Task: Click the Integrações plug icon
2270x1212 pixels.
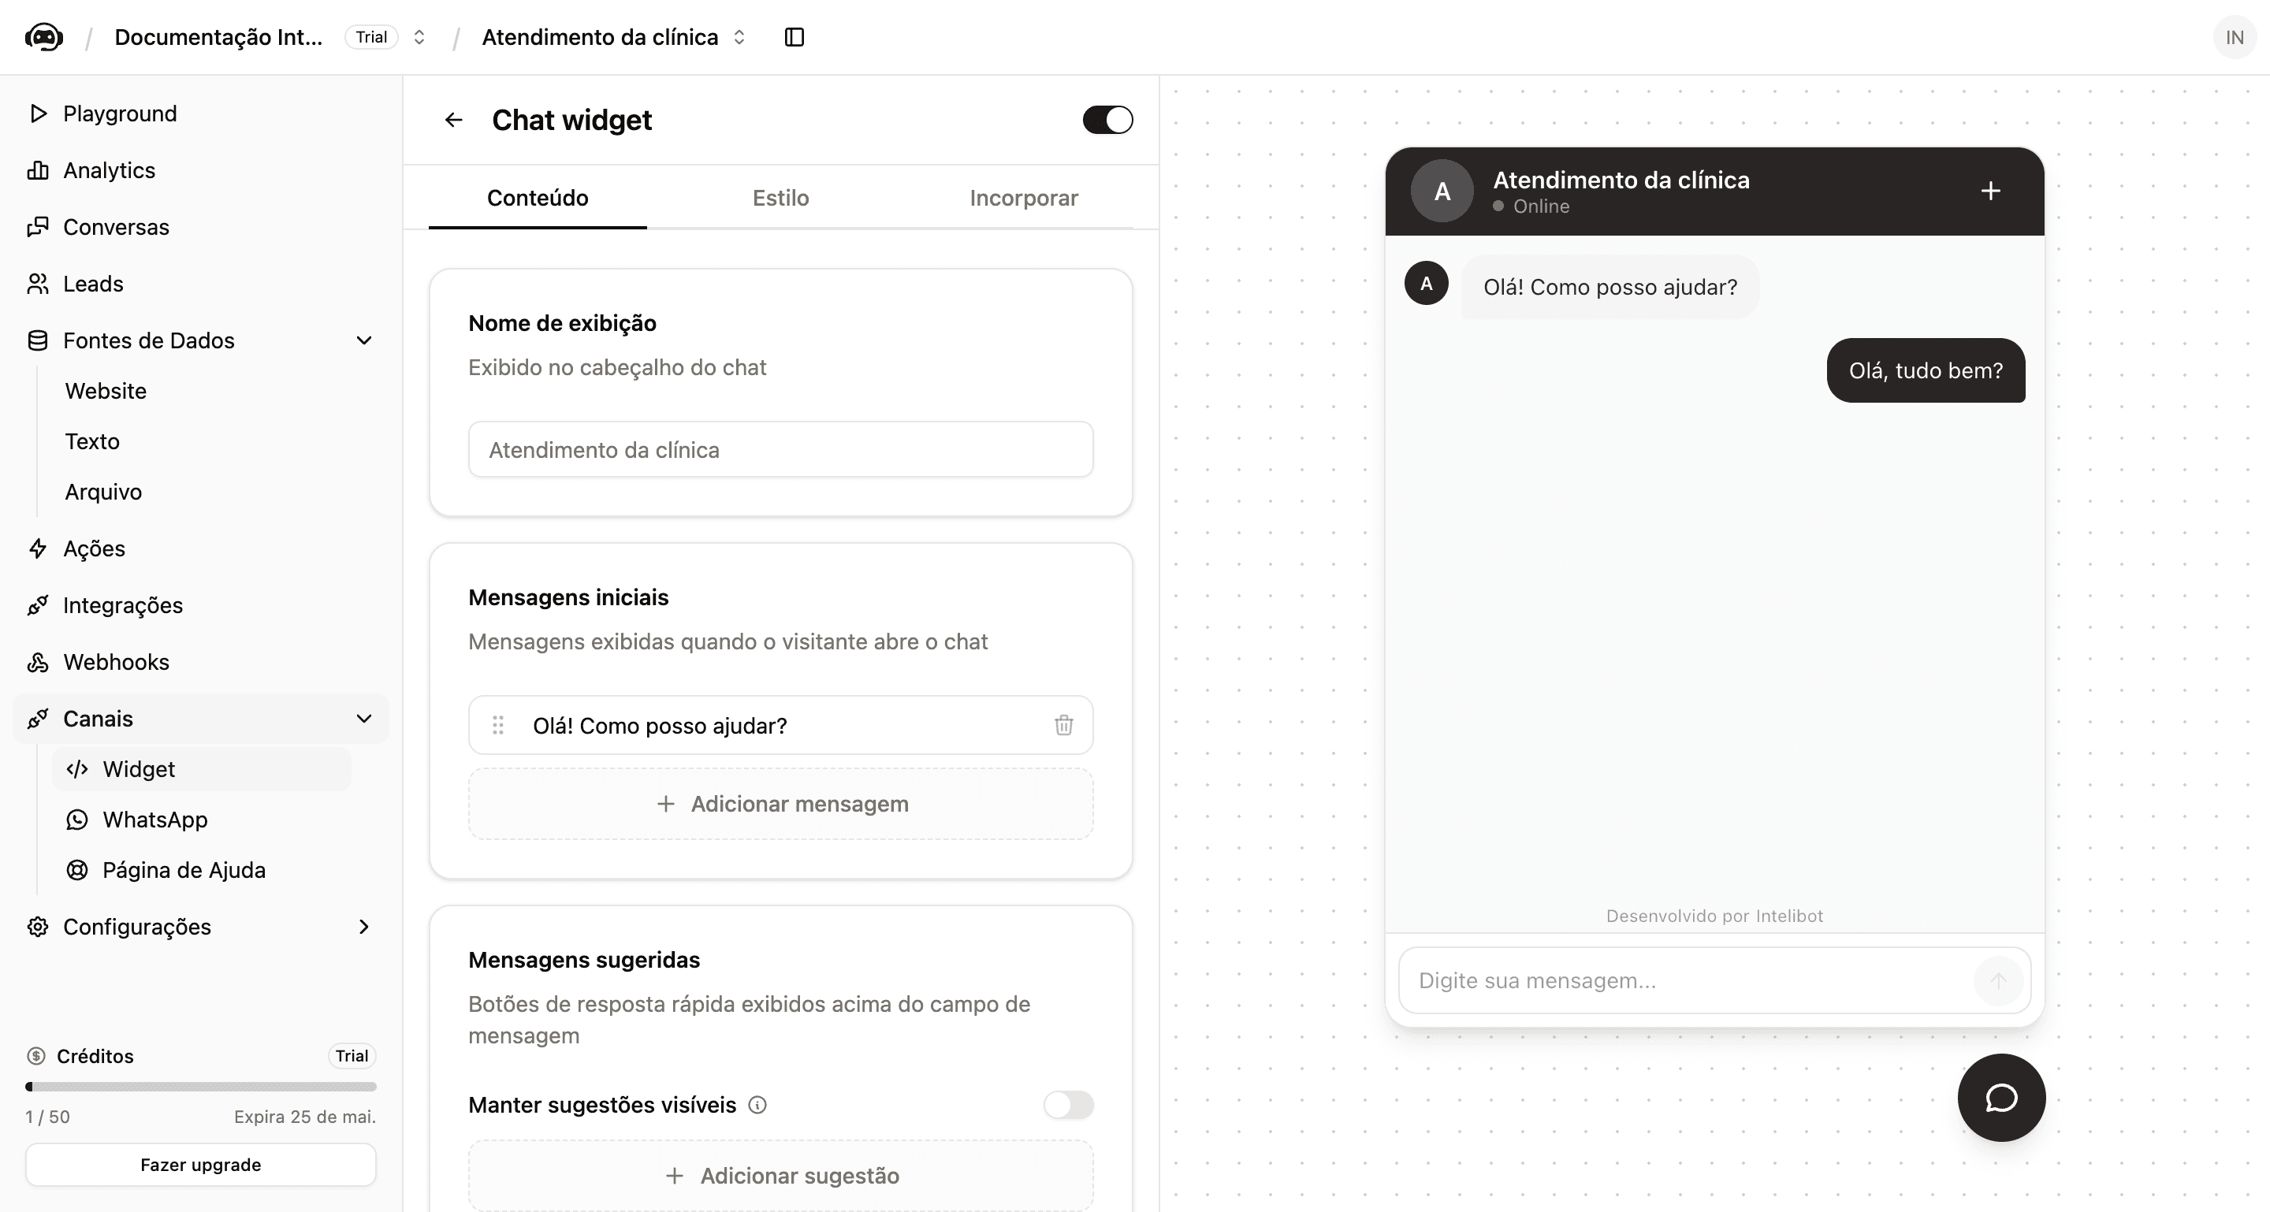Action: point(37,605)
